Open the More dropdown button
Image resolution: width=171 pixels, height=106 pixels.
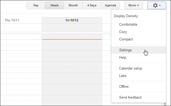tap(134, 5)
